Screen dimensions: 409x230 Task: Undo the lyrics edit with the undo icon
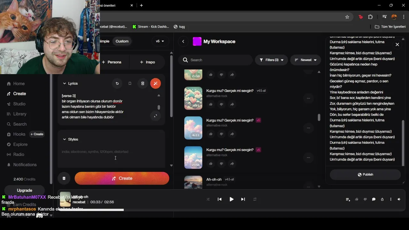pos(117,83)
